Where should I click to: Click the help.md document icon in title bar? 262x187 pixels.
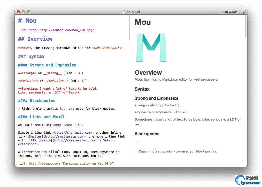(x=124, y=12)
